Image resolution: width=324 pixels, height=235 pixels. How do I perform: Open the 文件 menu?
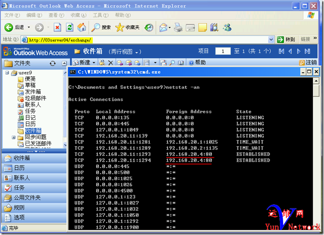[x=12, y=15]
